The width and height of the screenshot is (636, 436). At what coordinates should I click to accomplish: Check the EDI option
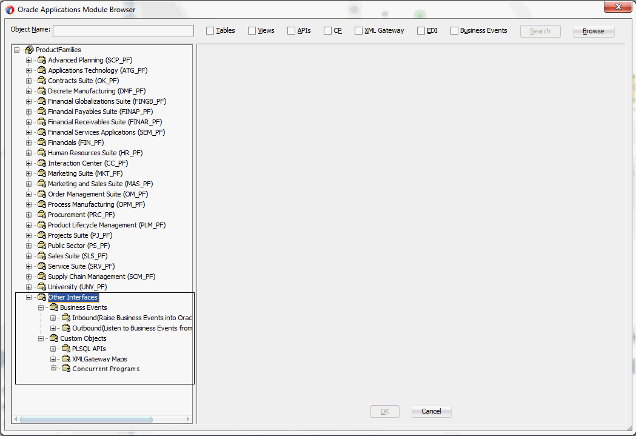tap(421, 31)
